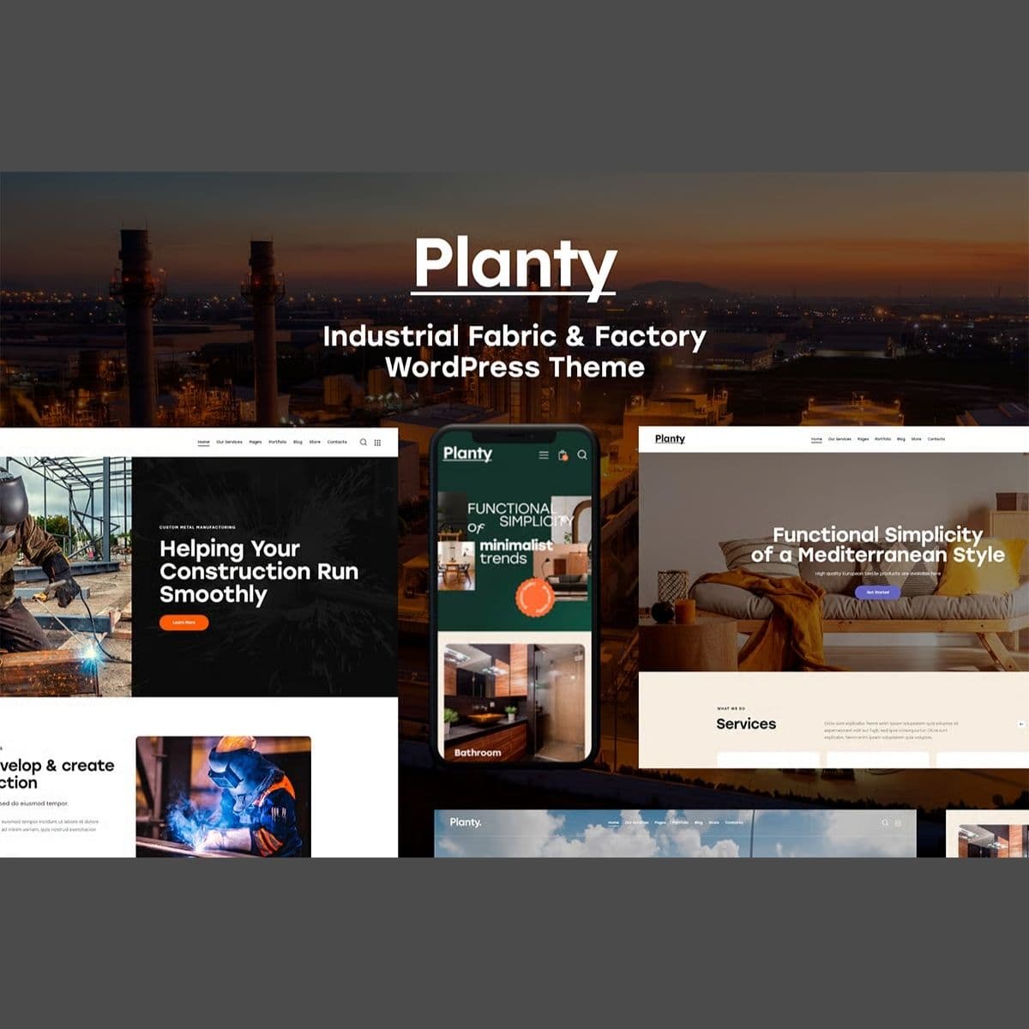Tap the search icon on the phone header
Image resolution: width=1029 pixels, height=1029 pixels.
(x=584, y=455)
